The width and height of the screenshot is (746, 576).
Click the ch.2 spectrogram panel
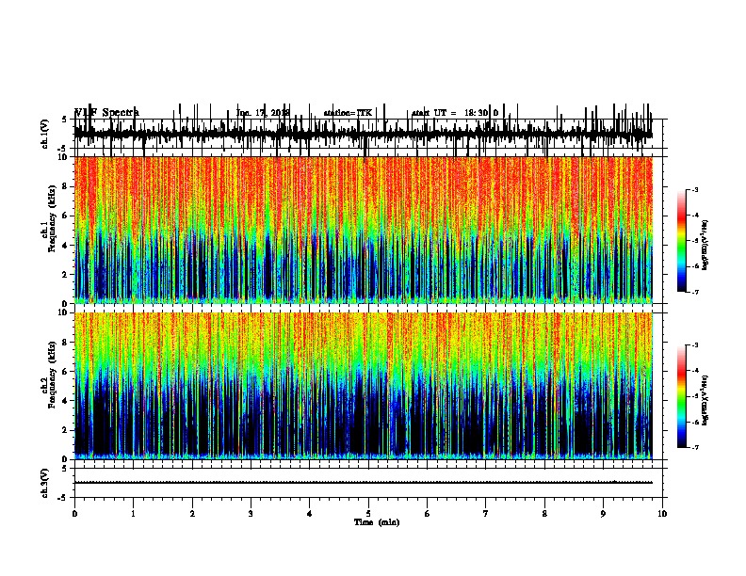point(364,386)
